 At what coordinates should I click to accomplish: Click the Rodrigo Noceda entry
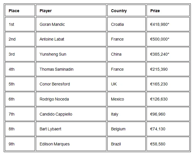pos(54,99)
